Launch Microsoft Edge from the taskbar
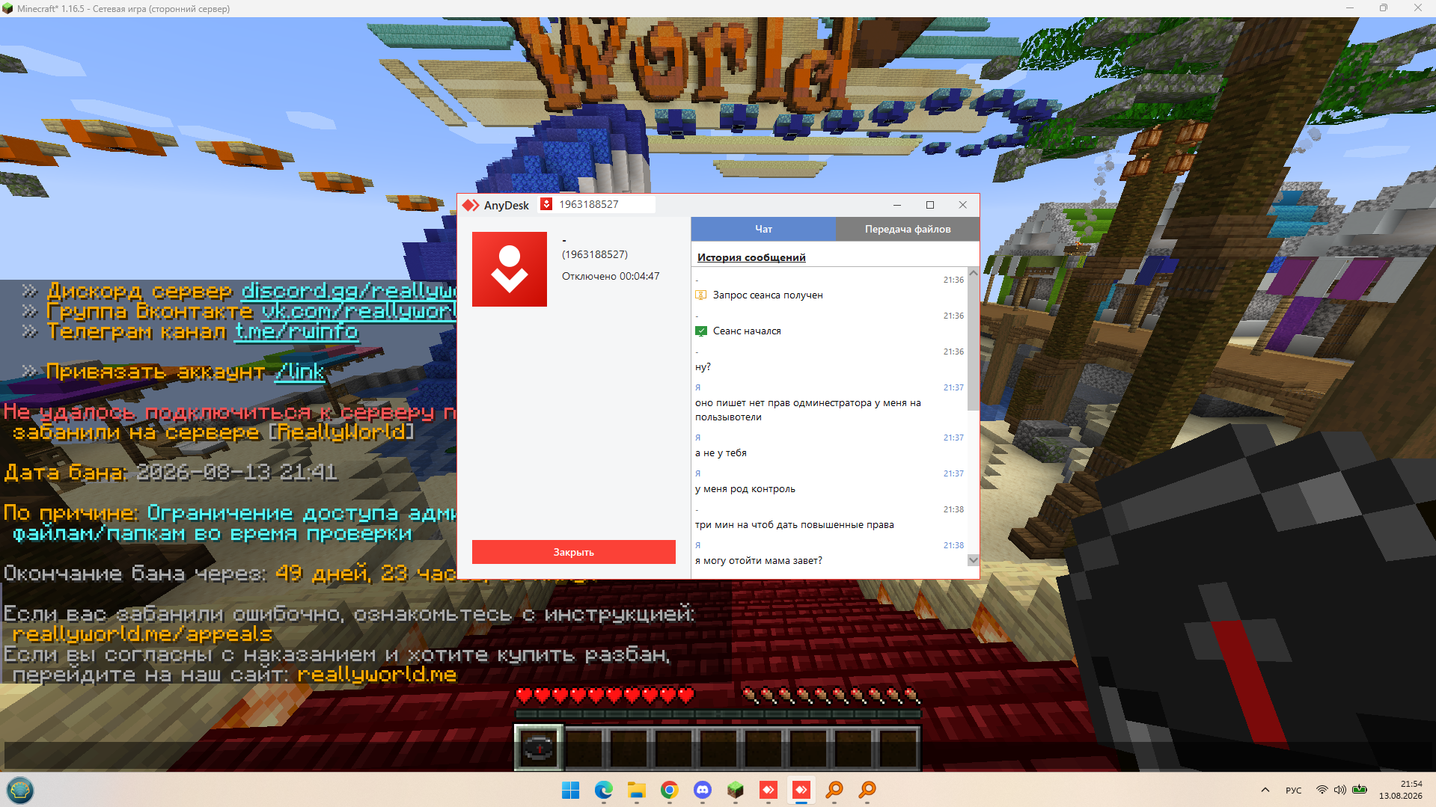This screenshot has height=807, width=1436. [603, 790]
